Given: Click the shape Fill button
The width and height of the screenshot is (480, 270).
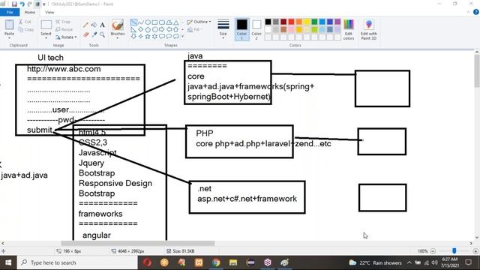Looking at the screenshot, I should [194, 29].
